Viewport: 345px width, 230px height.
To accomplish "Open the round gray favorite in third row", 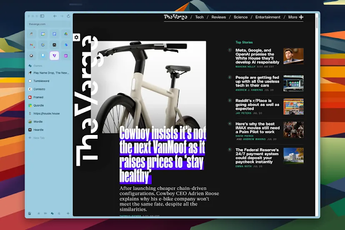I will (31, 56).
